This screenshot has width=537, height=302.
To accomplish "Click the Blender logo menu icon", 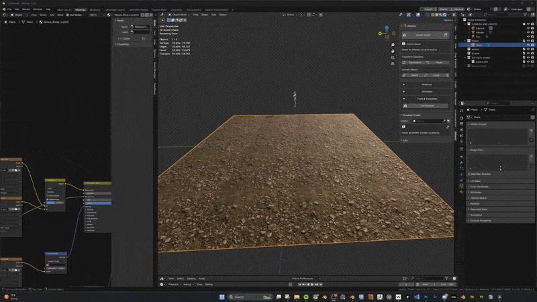I will click(x=3, y=9).
